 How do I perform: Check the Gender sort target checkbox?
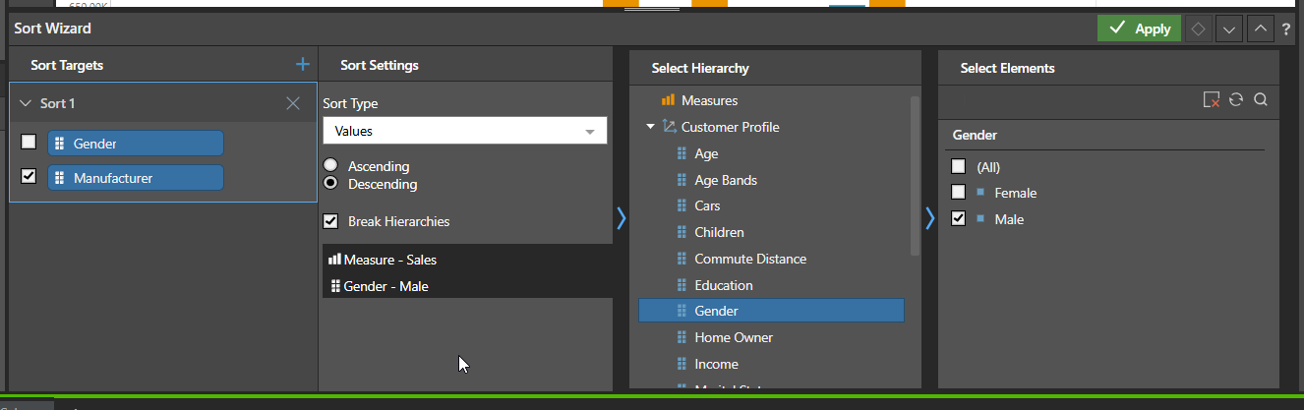[x=29, y=143]
